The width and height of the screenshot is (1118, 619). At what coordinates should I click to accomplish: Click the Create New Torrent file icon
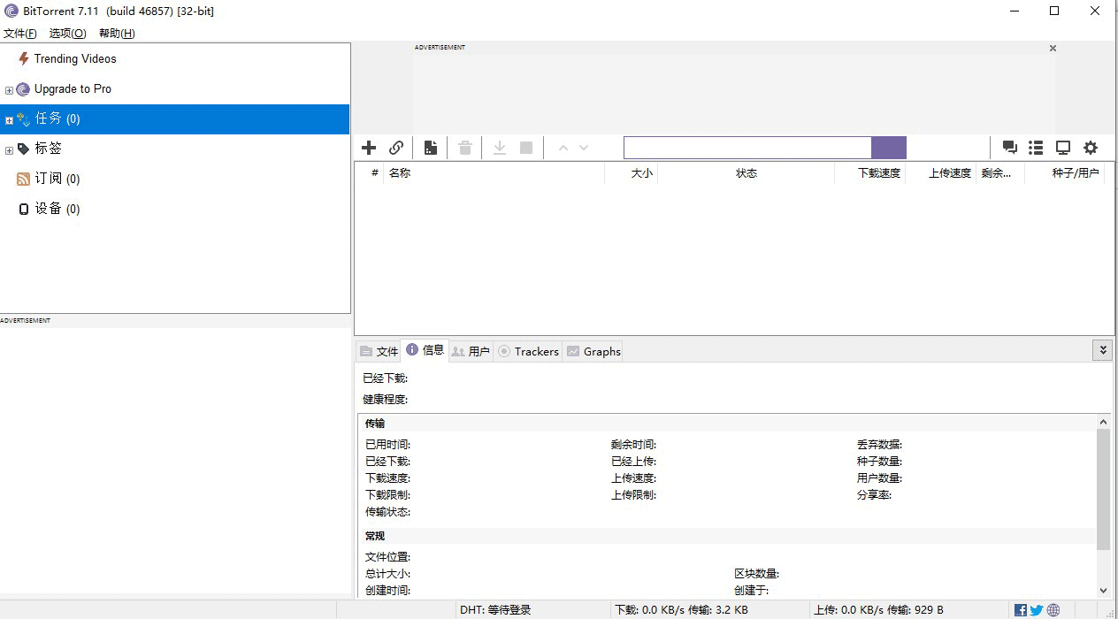[430, 148]
